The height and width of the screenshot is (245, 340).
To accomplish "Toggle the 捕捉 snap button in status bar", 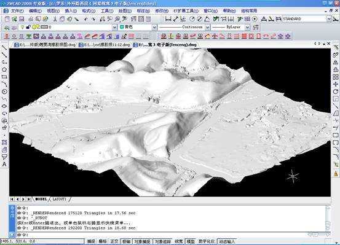I will [91, 241].
